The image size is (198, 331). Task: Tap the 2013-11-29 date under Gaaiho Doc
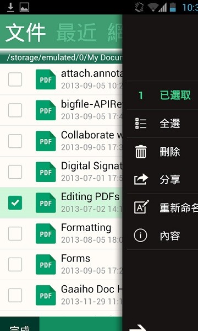(x=92, y=302)
